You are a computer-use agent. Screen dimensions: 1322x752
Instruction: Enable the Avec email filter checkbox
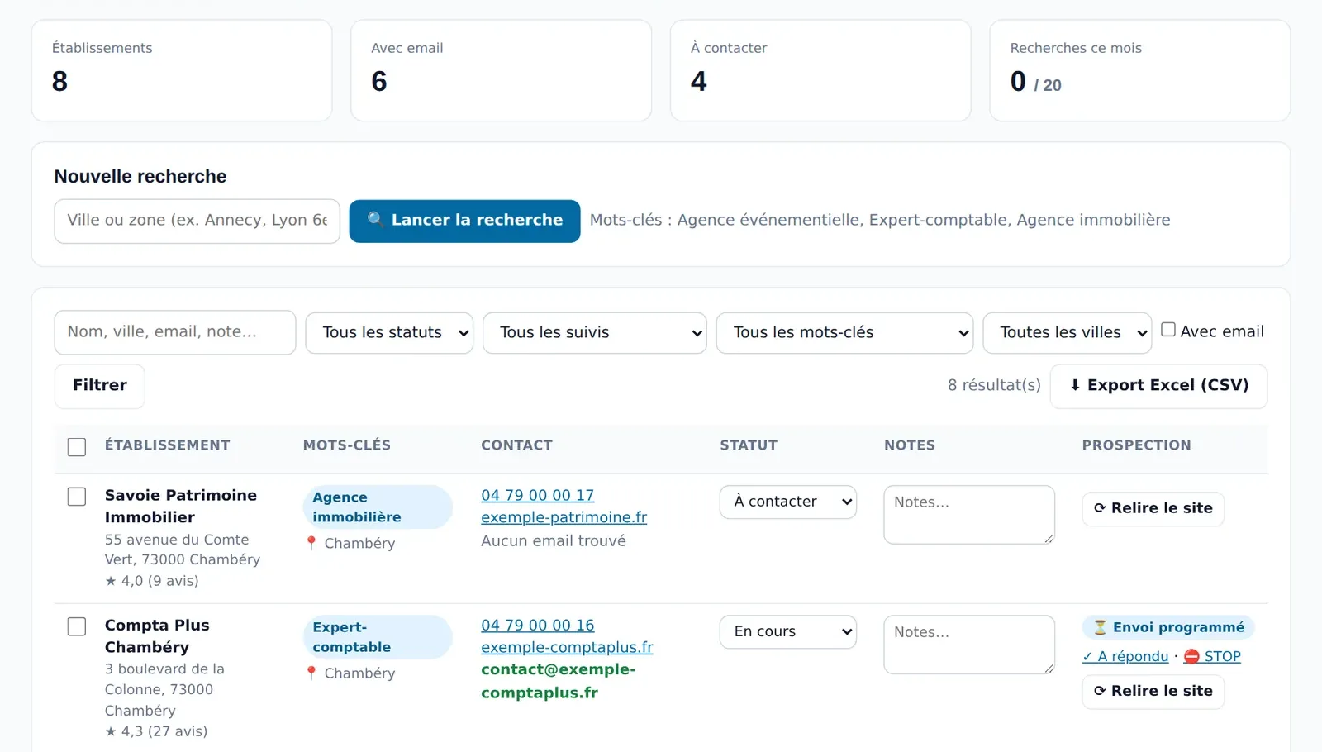[x=1168, y=329]
